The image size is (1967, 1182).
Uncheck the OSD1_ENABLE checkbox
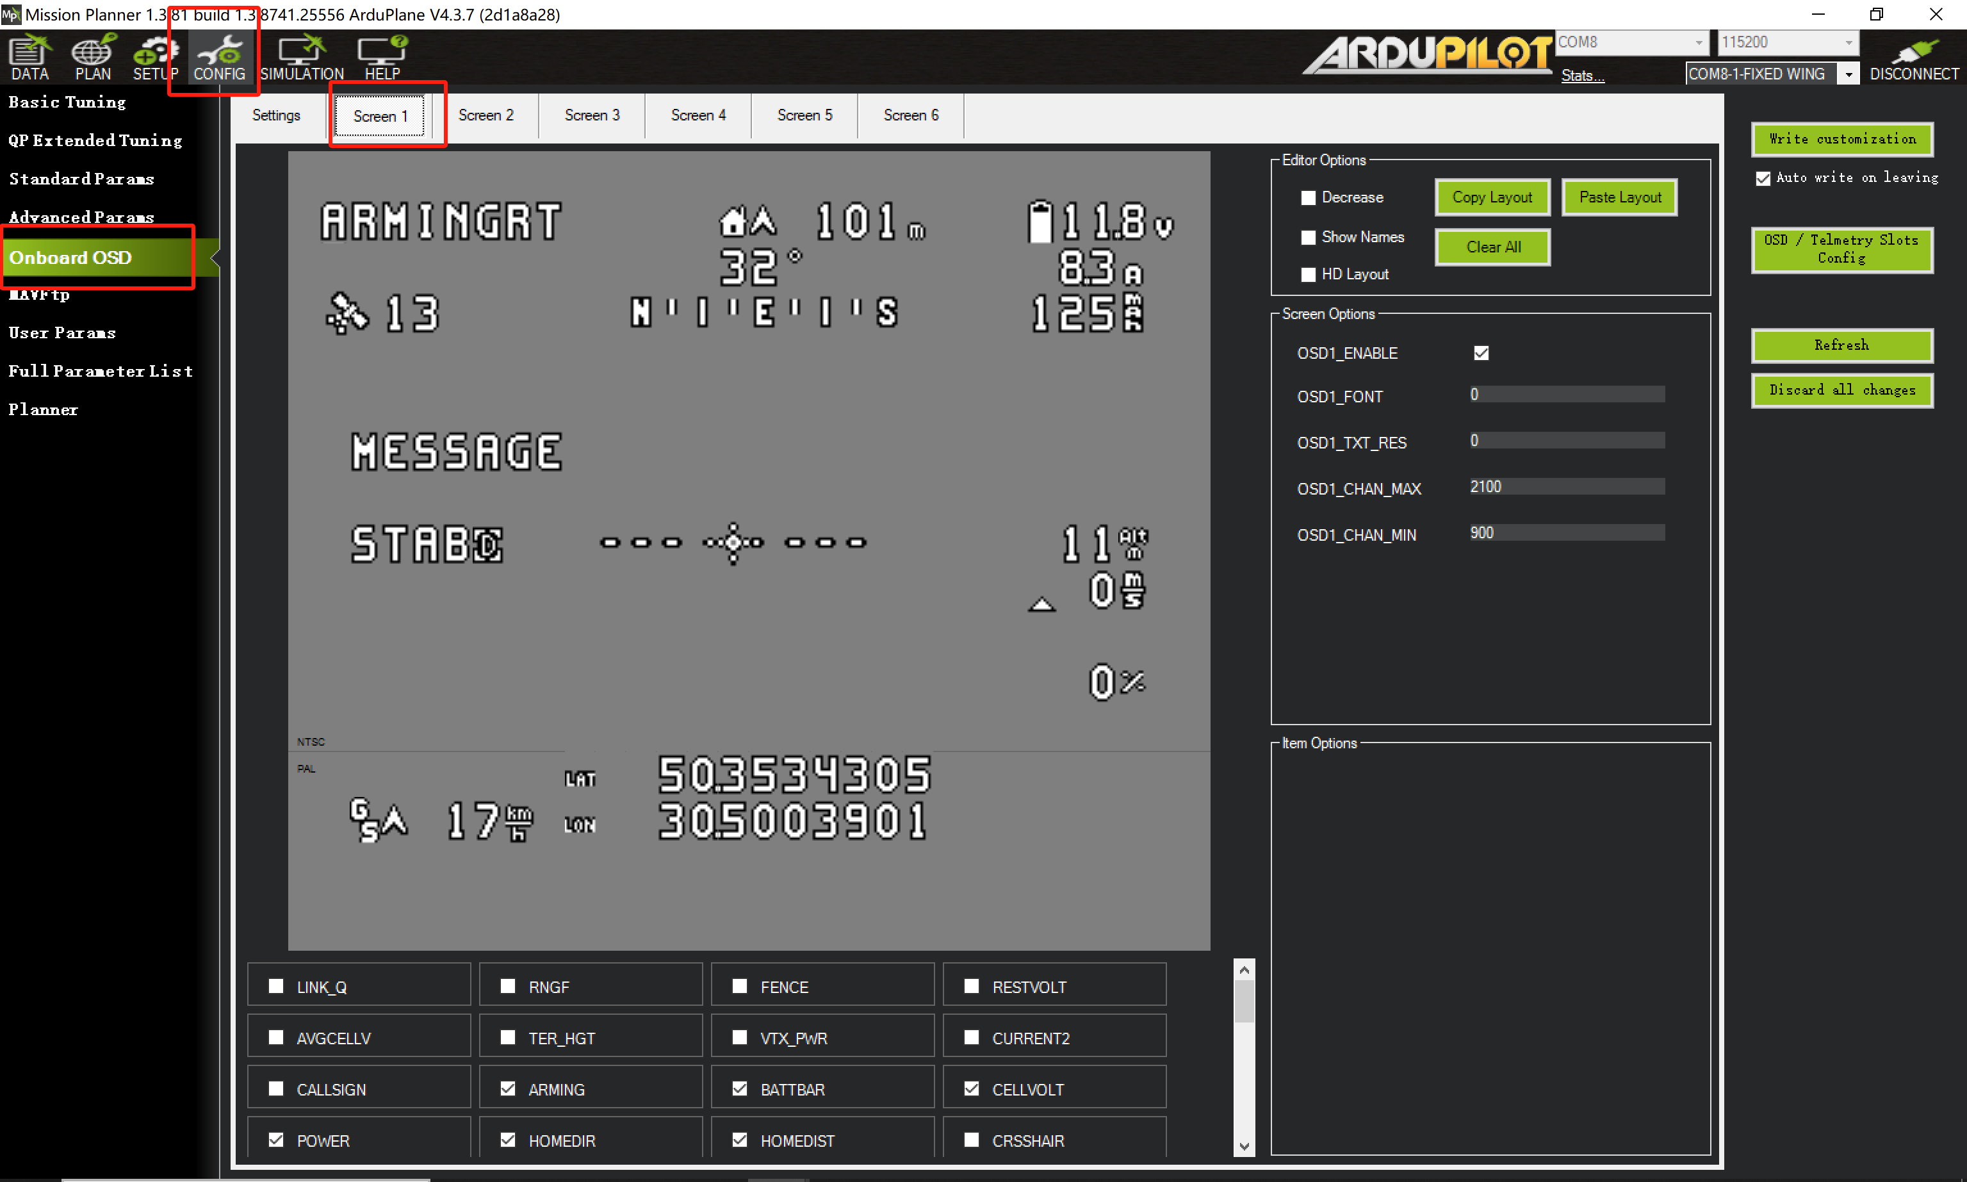[1481, 353]
